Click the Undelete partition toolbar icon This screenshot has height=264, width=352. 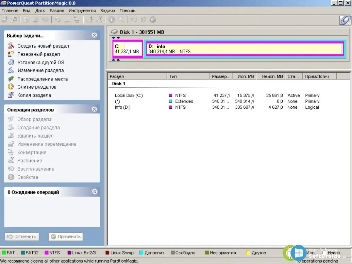(45, 20)
